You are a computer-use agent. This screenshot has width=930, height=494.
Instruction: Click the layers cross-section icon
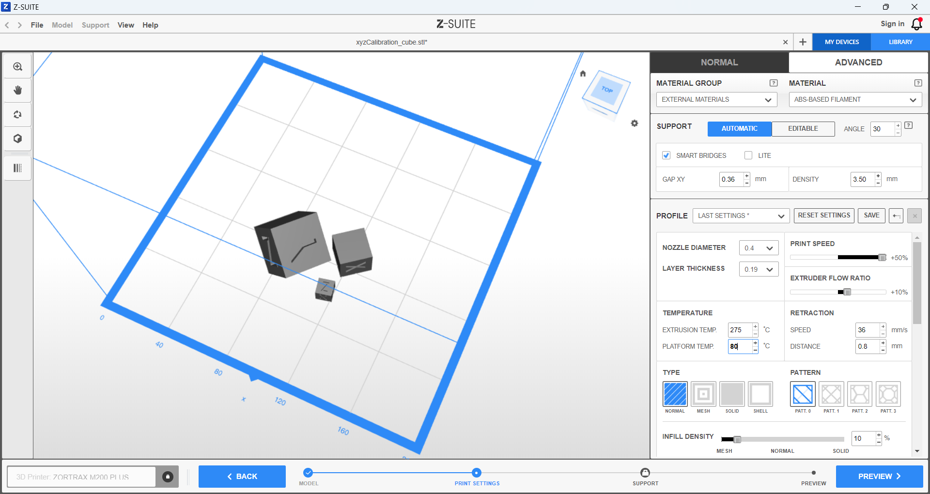[x=17, y=168]
